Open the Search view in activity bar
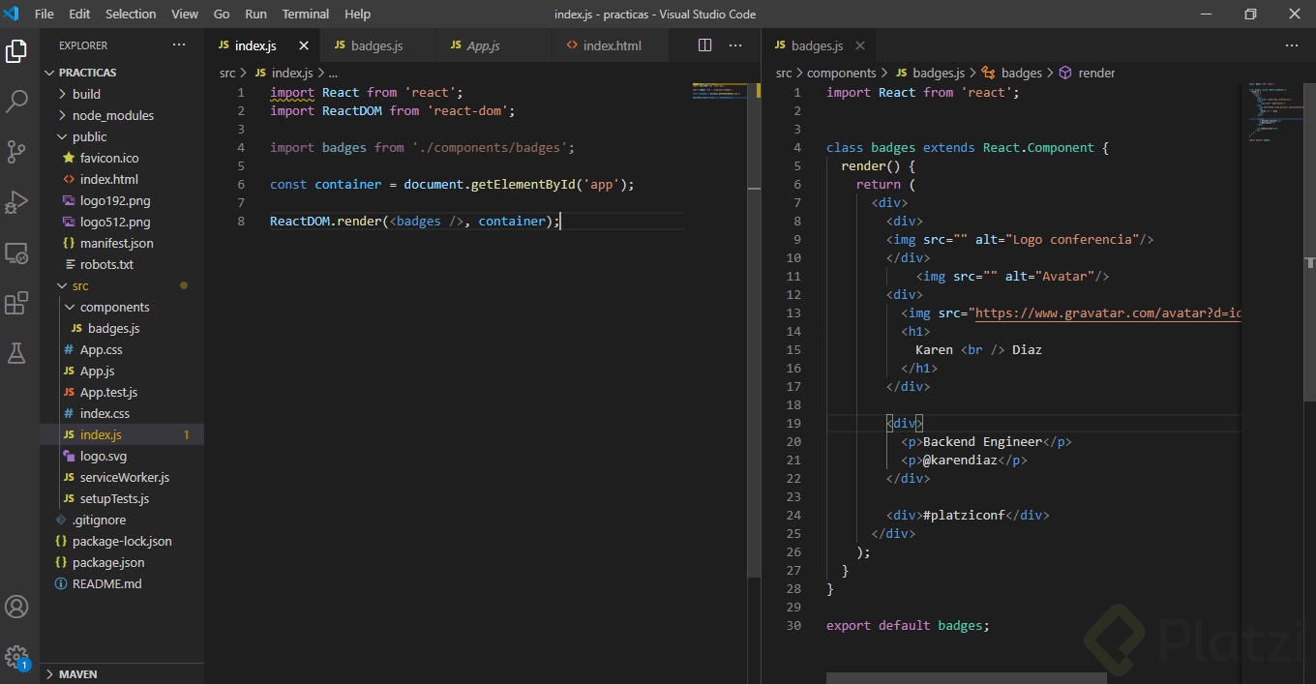Image resolution: width=1316 pixels, height=684 pixels. coord(16,101)
